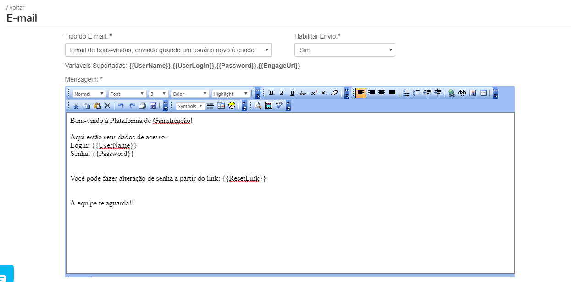Insert a numbered list

coord(417,93)
